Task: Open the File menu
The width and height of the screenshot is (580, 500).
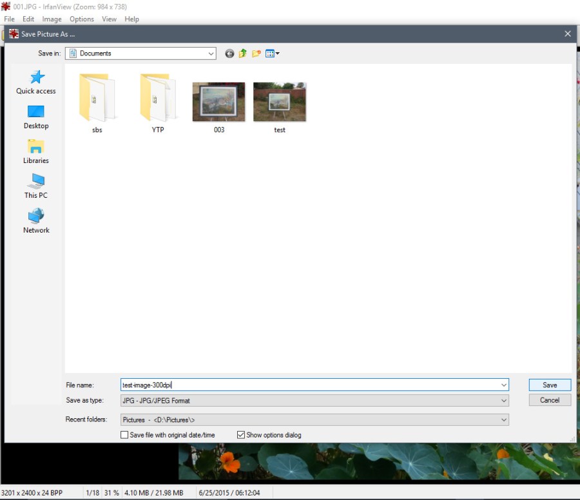Action: click(9, 19)
